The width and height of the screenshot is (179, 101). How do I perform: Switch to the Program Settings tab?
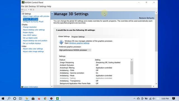(x=78, y=37)
